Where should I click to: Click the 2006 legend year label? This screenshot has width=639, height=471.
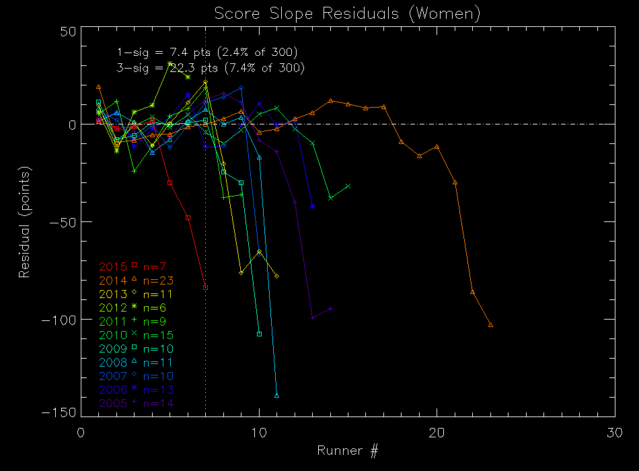tap(112, 390)
